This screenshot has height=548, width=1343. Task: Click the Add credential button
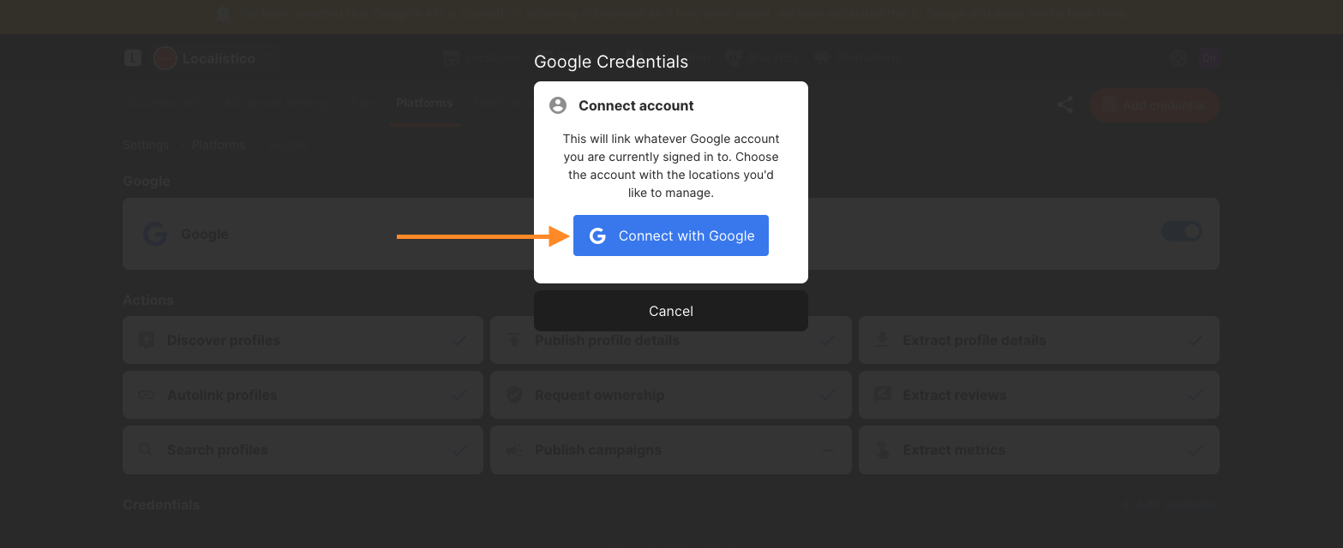point(1154,105)
